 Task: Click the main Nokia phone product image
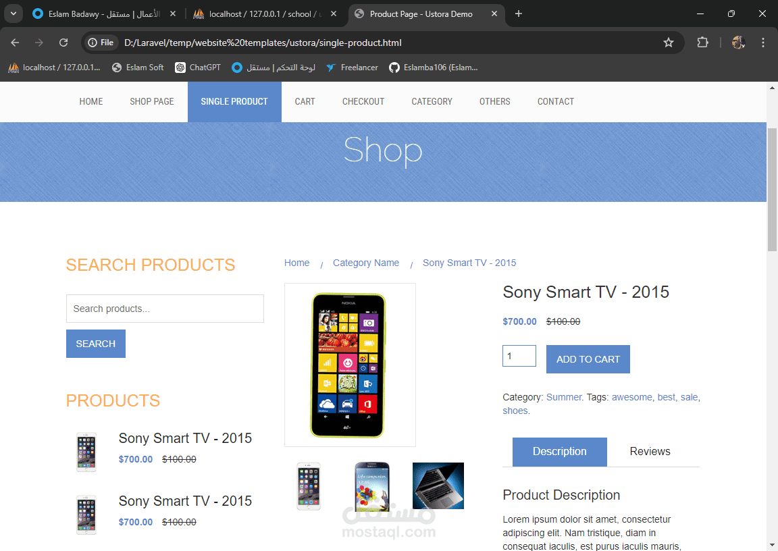click(x=350, y=365)
